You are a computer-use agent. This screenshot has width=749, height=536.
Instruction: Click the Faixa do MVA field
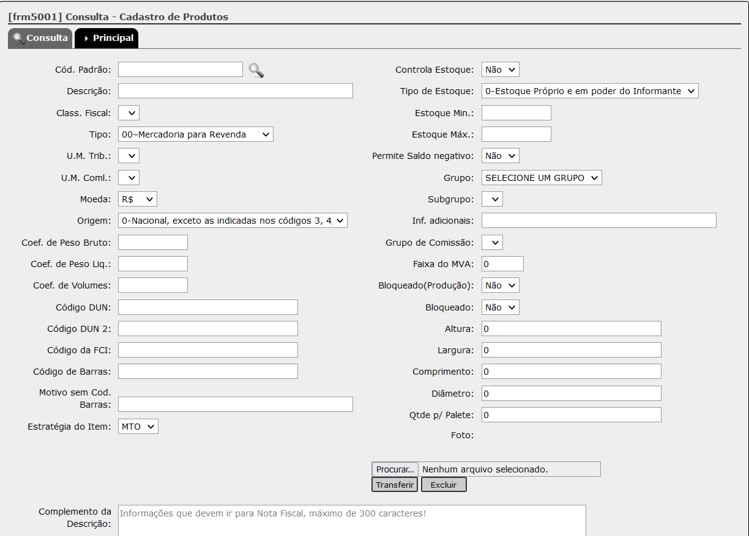click(503, 264)
